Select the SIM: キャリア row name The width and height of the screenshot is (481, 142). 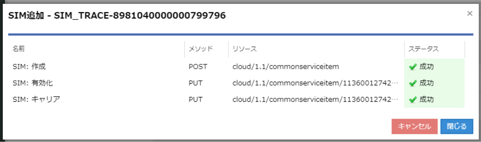coord(36,99)
